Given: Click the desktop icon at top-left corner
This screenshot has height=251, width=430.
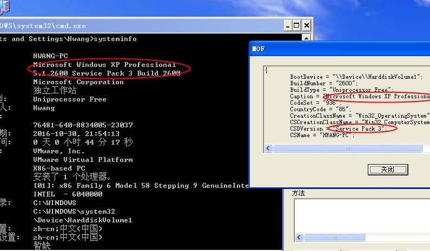Looking at the screenshot, I should tap(5, 7).
